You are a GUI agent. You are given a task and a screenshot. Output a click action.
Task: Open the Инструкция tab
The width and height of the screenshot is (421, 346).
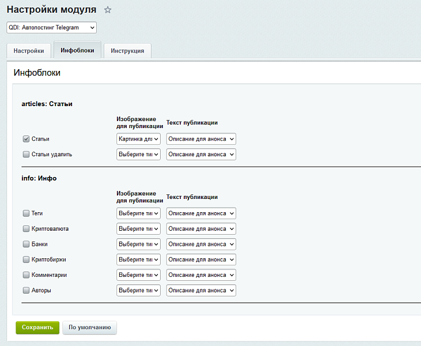127,51
